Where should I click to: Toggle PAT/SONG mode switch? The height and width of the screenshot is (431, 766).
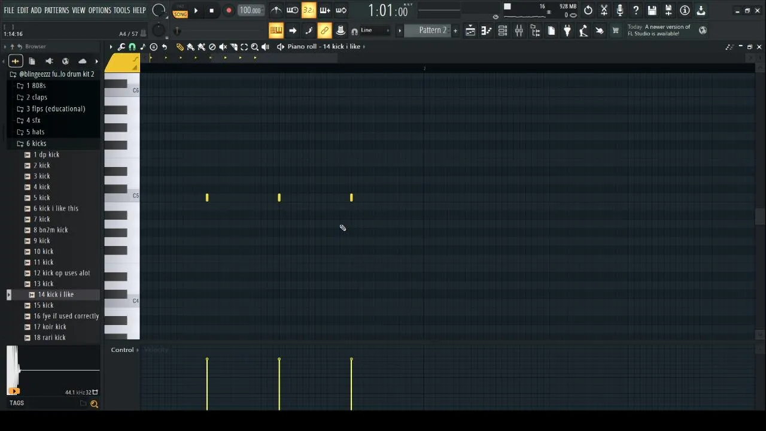[180, 11]
